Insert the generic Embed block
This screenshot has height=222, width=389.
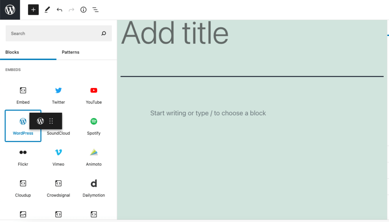[x=23, y=95]
